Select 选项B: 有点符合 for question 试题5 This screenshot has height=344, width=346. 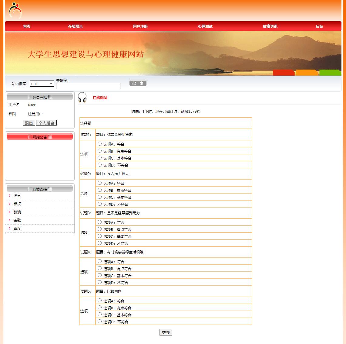click(99, 307)
